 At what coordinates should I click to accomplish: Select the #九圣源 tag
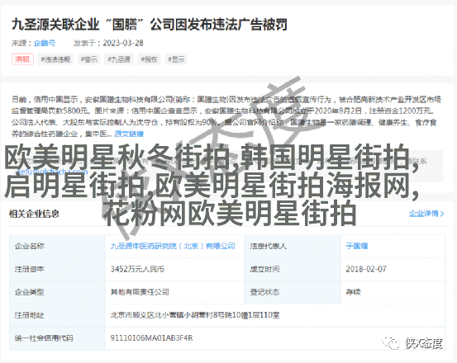pos(119,59)
